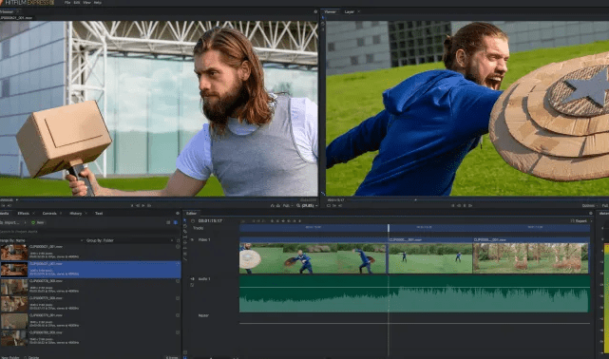
Task: Open the Help menu
Action: coord(98,2)
